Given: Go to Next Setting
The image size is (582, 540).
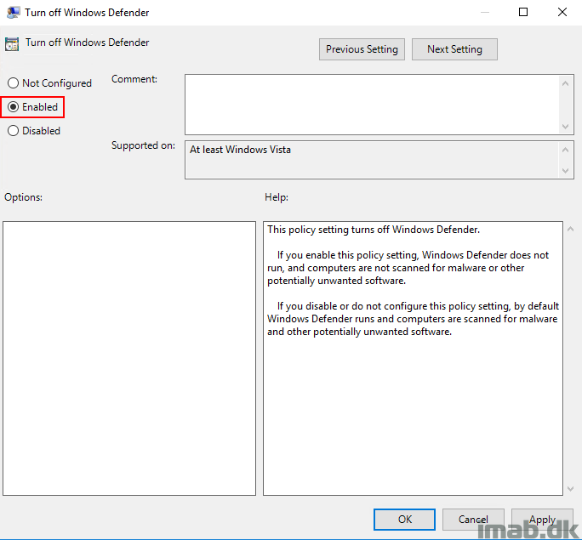Looking at the screenshot, I should (454, 49).
